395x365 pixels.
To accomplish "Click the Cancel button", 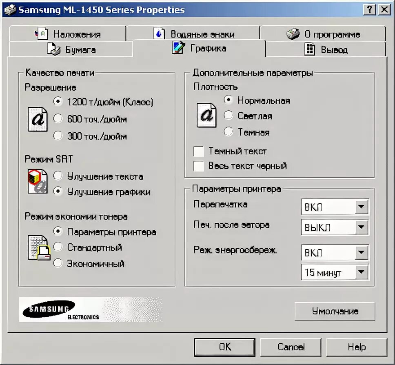I will [291, 347].
